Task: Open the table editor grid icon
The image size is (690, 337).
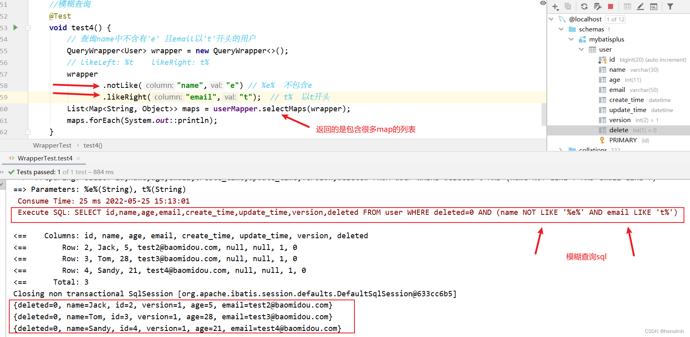Action: tap(627, 6)
